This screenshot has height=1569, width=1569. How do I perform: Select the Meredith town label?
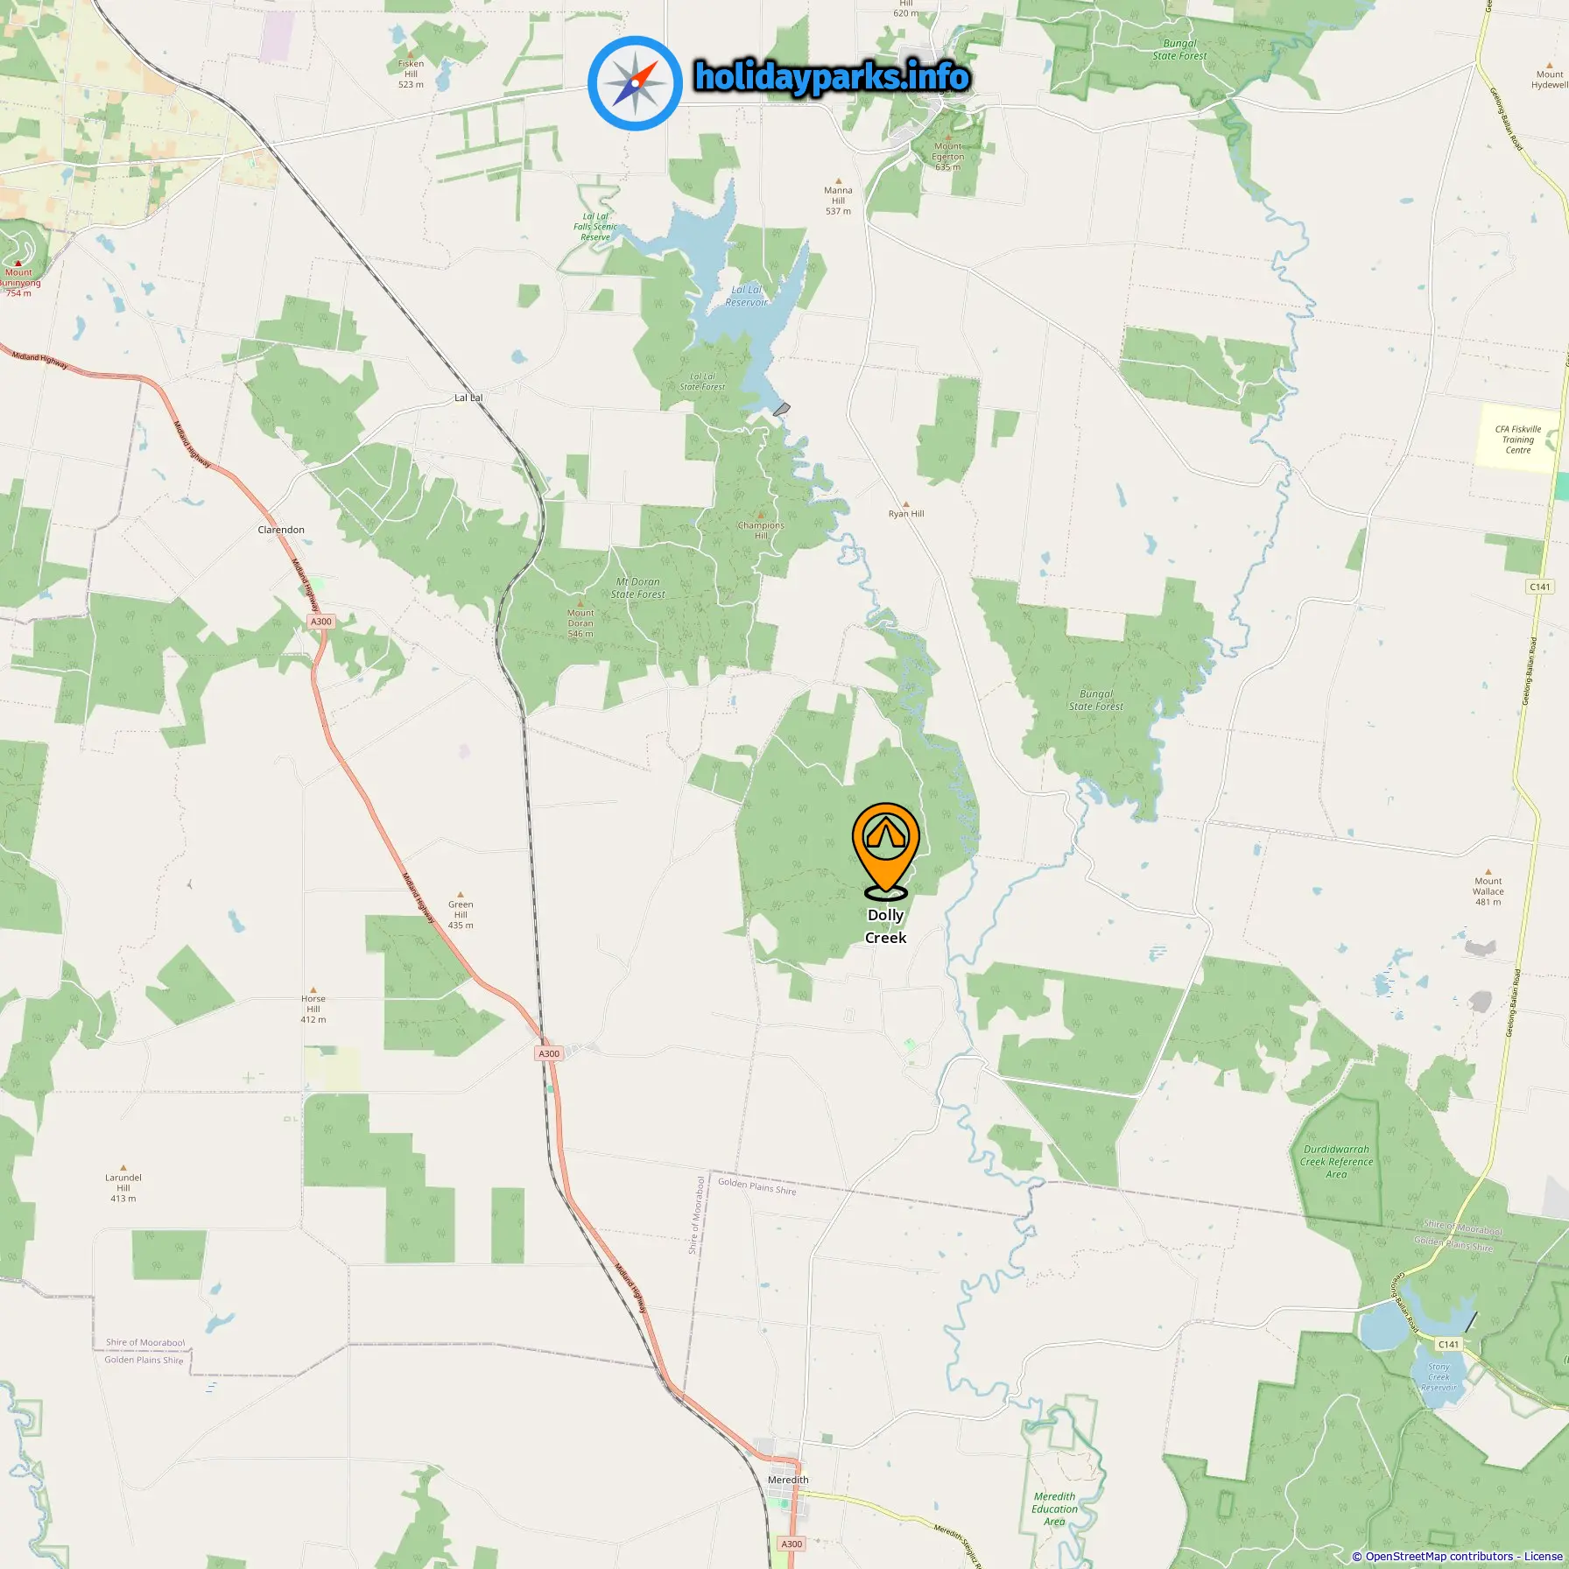[x=788, y=1480]
